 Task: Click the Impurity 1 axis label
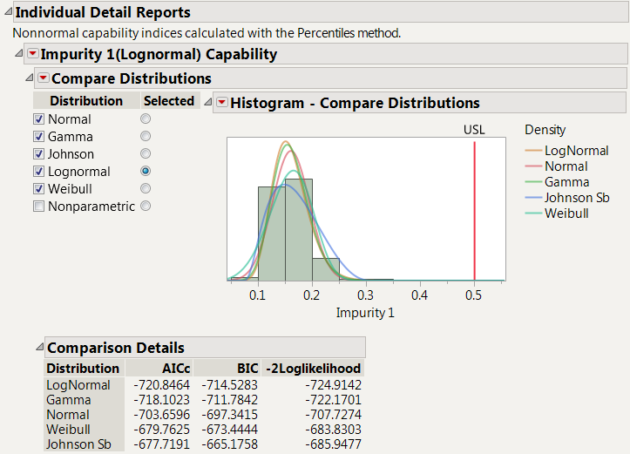pos(365,313)
